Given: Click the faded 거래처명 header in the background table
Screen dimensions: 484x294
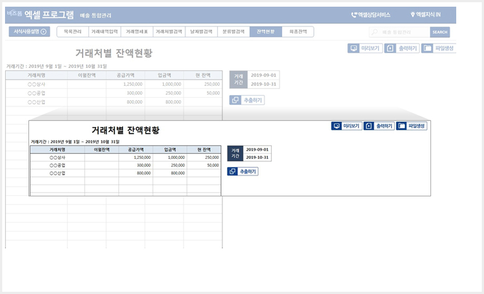Looking at the screenshot, I should click(x=36, y=75).
